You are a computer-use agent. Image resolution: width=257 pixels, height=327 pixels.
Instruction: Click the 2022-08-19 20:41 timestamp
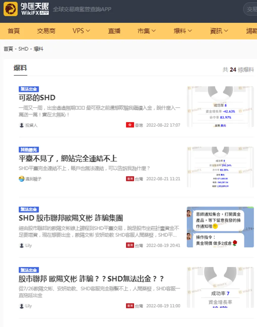pyautogui.click(x=163, y=245)
